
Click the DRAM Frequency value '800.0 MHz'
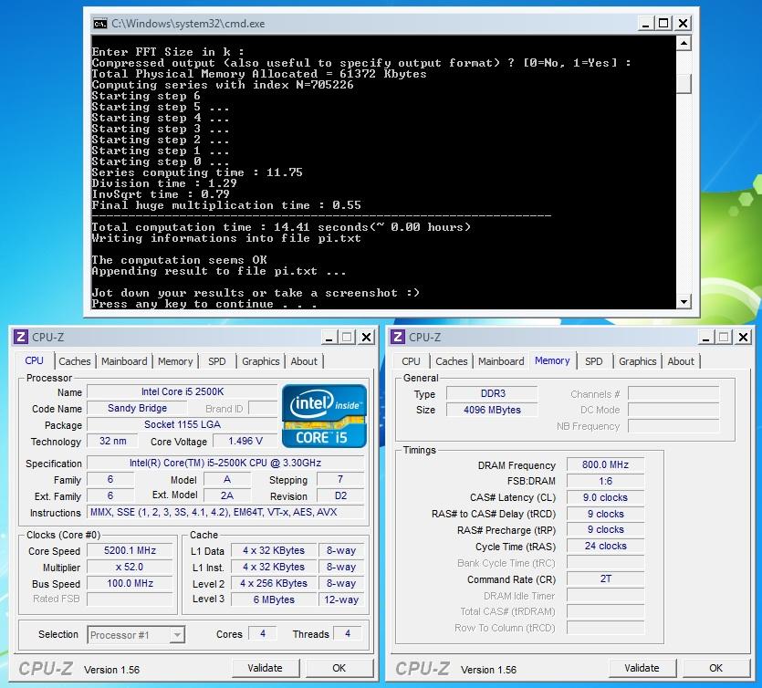606,465
